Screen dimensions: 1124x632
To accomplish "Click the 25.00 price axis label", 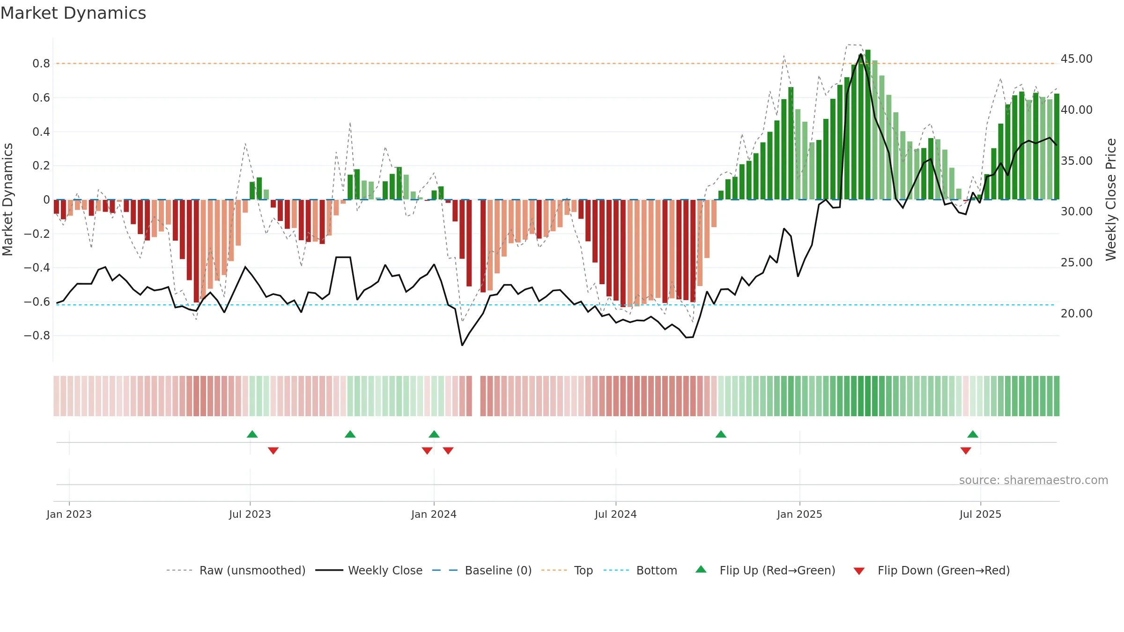I will 1077,262.
